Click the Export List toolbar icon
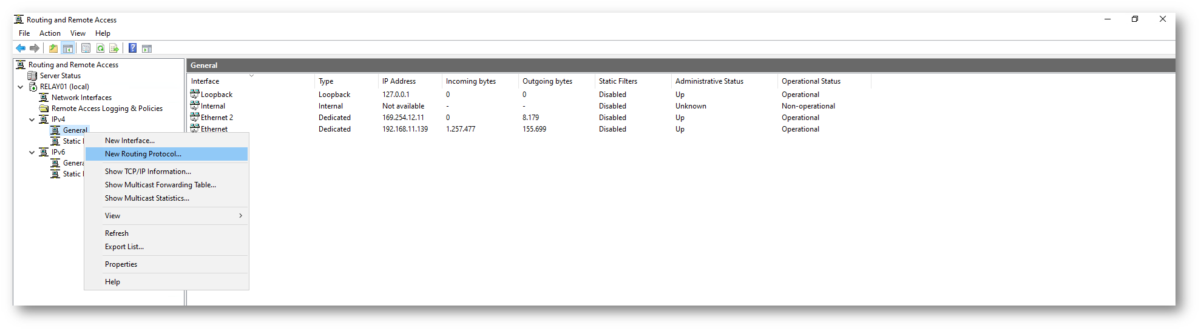This screenshot has width=1201, height=331. (x=113, y=48)
